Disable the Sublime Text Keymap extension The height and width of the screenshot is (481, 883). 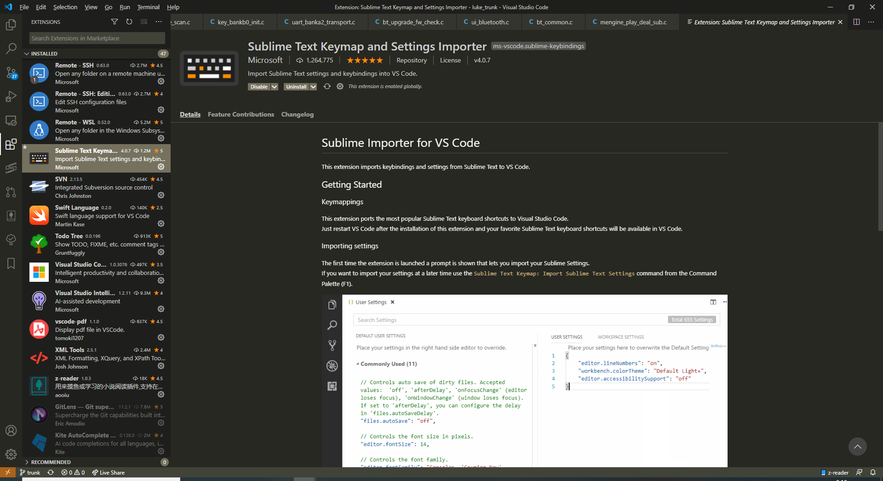coord(259,87)
